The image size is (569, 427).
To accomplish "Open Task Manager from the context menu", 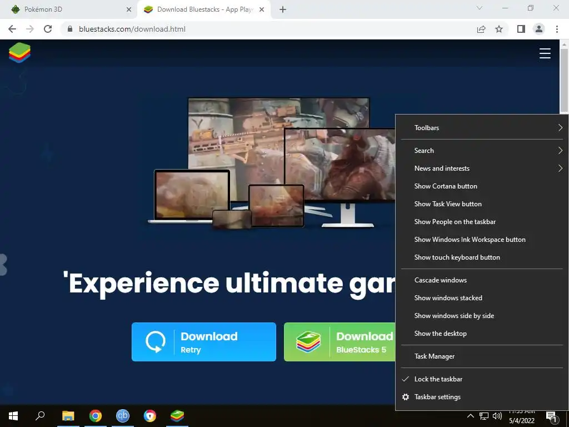I will tap(482, 356).
